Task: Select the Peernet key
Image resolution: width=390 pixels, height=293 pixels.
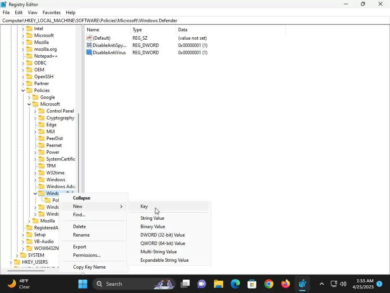Action: coord(54,145)
